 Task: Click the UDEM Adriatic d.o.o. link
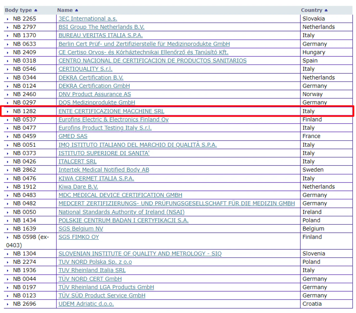pos(86,304)
